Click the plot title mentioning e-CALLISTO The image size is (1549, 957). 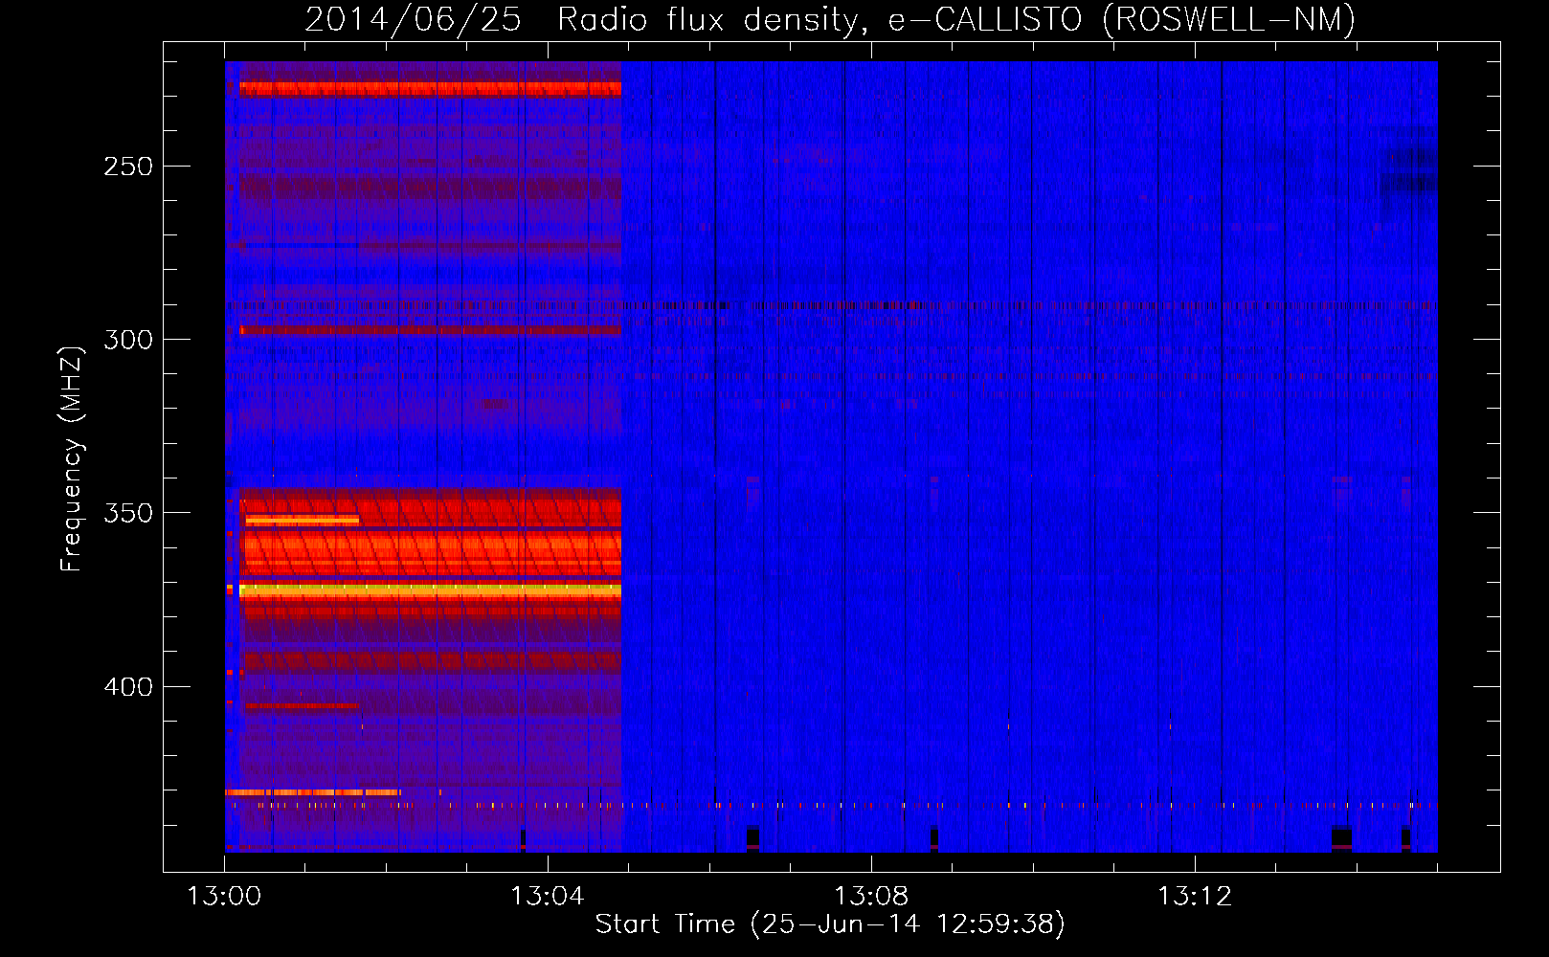[830, 19]
